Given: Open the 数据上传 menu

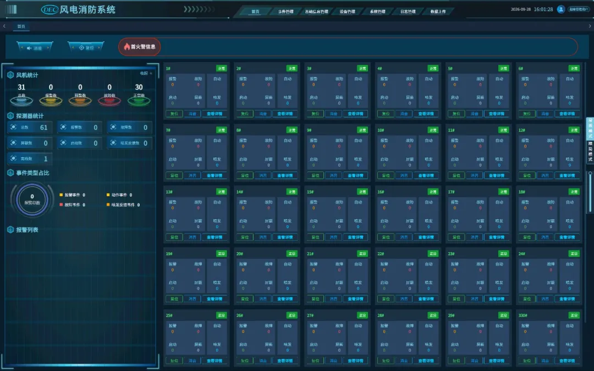Looking at the screenshot, I should (x=438, y=12).
